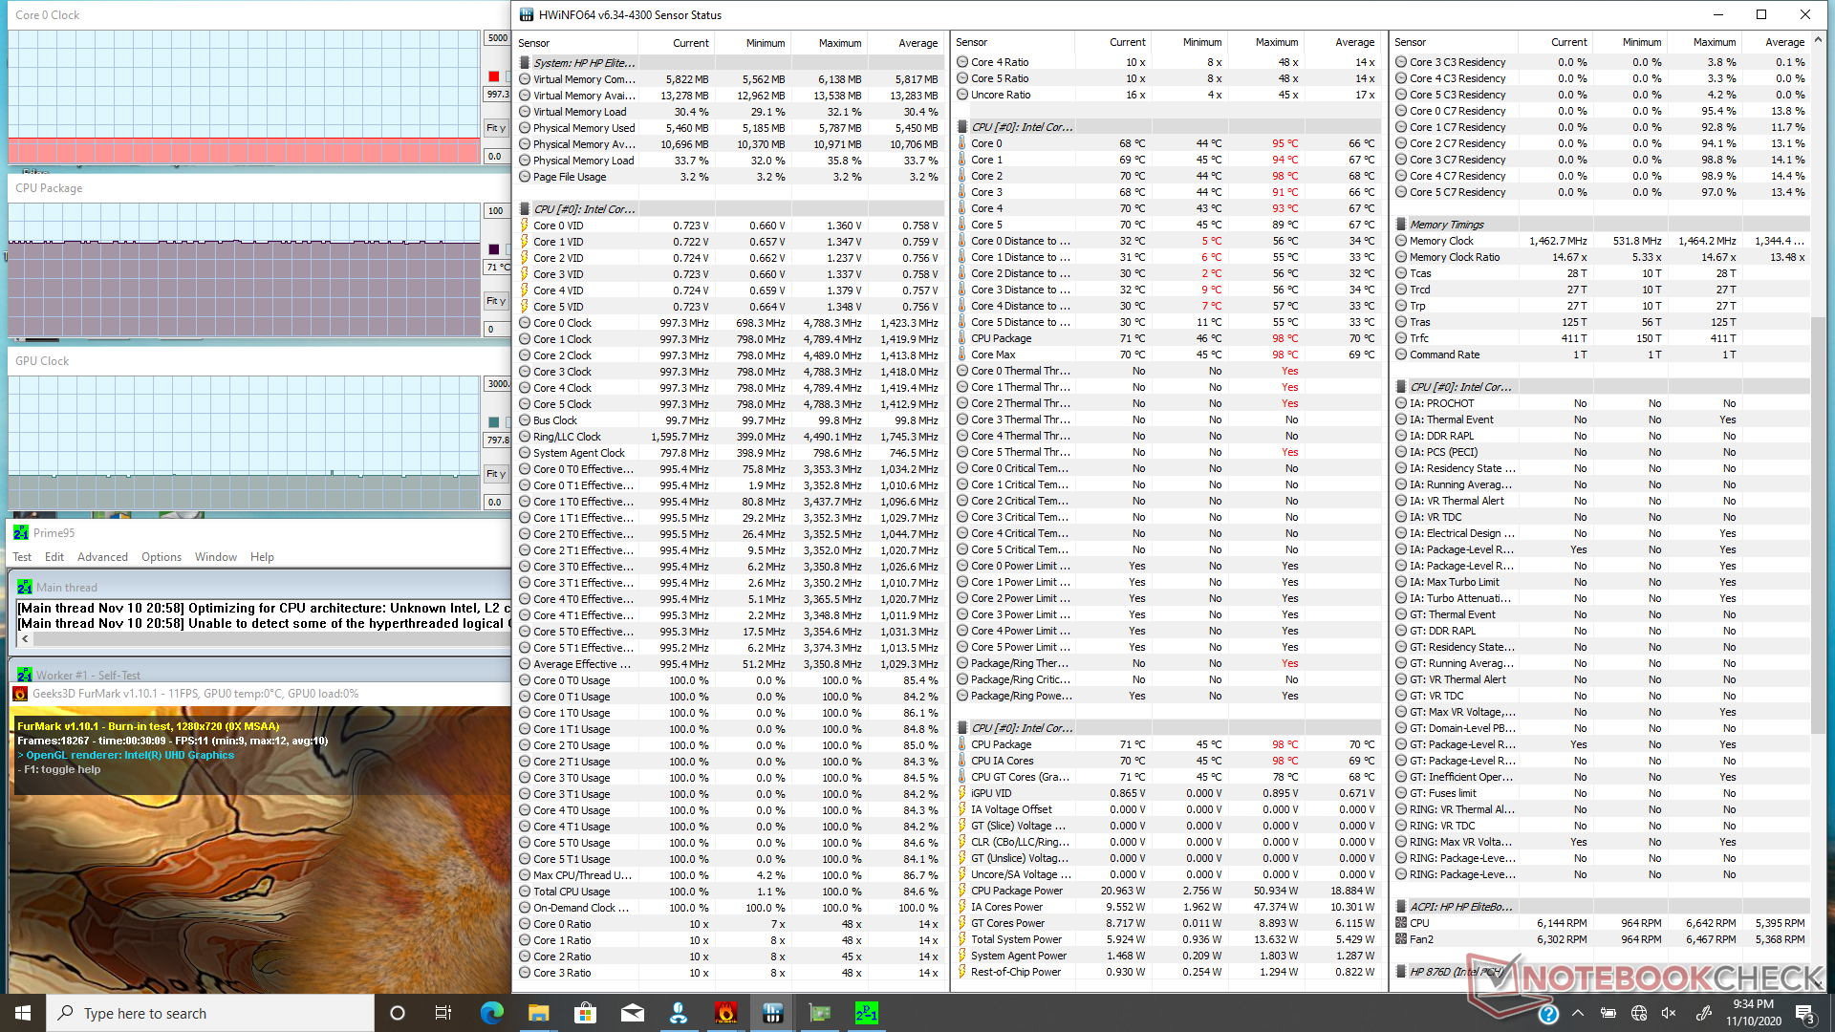Click the fan icon beside Fan2
The image size is (1835, 1032).
[x=1401, y=938]
